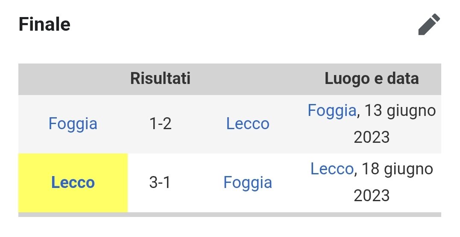Click the gray bottom border of the table

[x=230, y=215]
